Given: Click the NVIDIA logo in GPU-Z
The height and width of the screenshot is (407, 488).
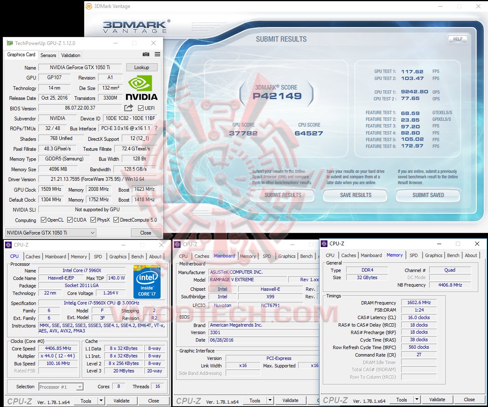Looking at the screenshot, I should click(142, 88).
